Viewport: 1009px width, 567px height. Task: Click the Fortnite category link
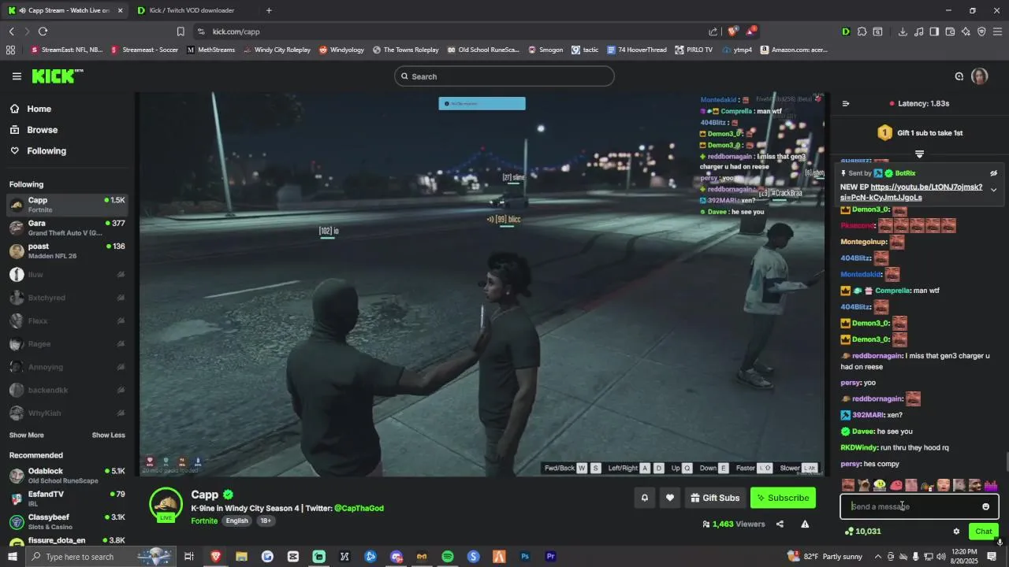[204, 521]
